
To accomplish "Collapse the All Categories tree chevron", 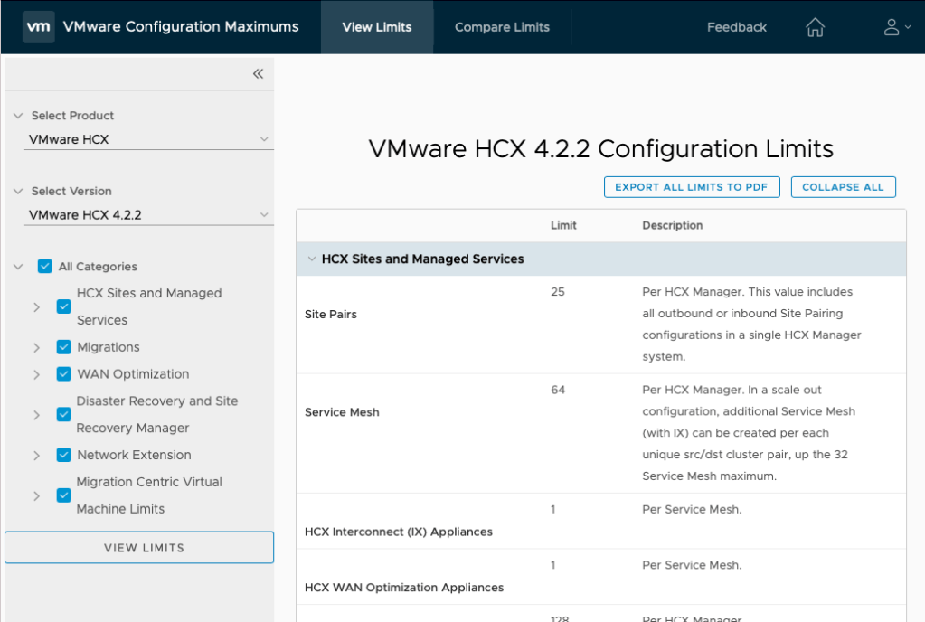I will coord(18,267).
